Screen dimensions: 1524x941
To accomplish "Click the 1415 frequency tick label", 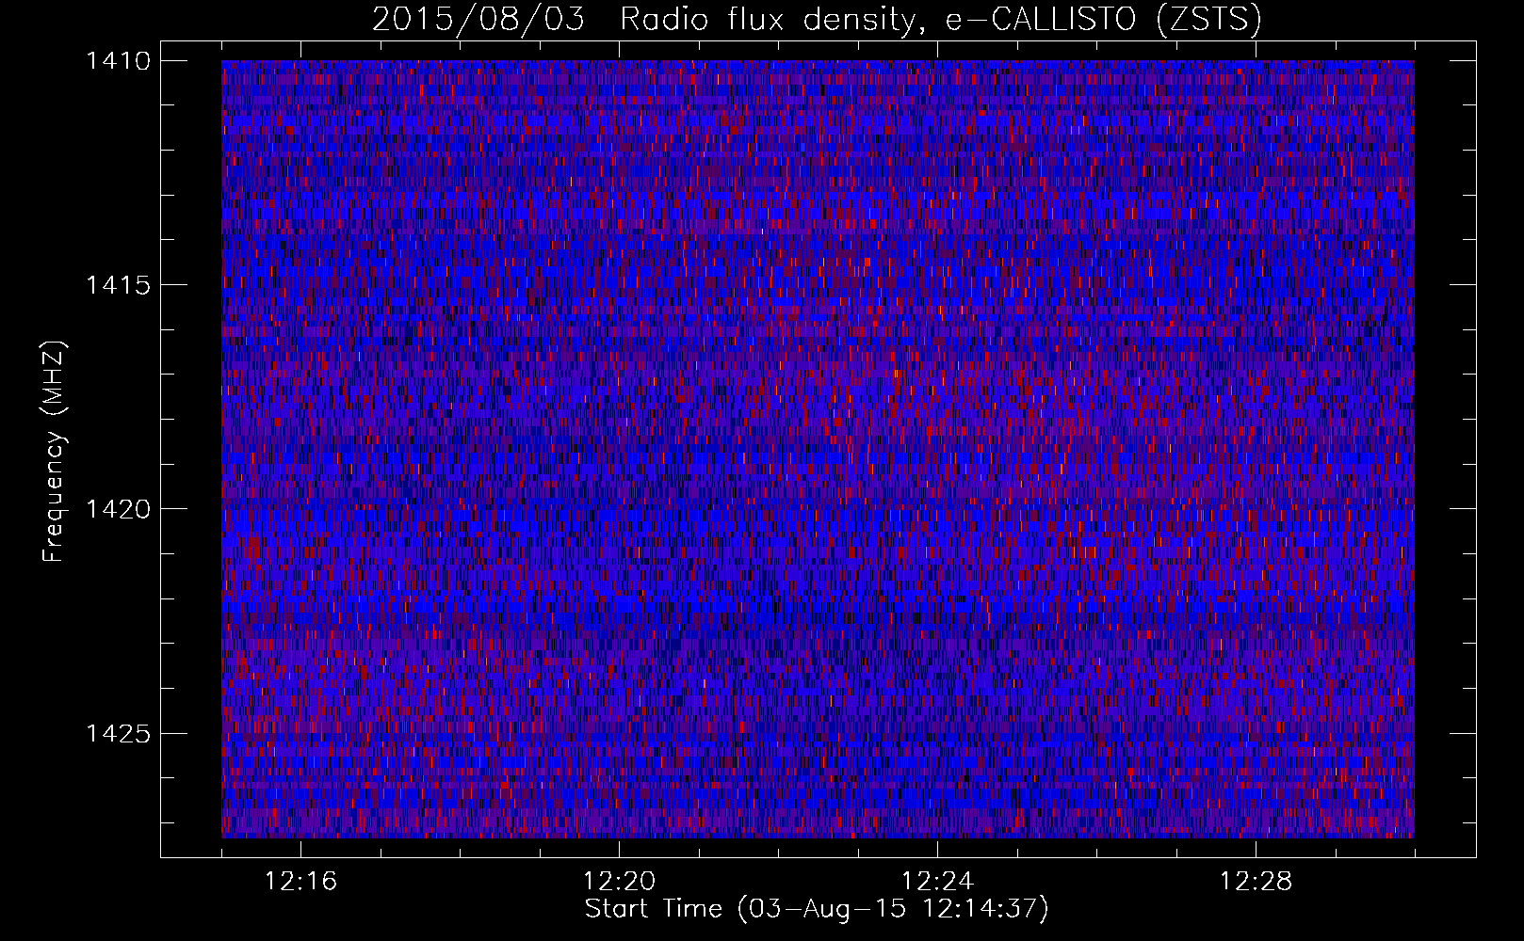I will pos(118,285).
